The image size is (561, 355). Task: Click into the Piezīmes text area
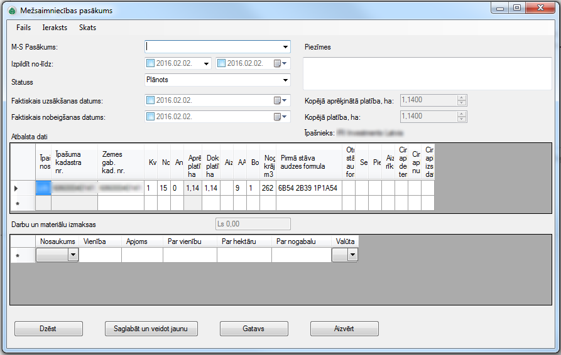pos(427,73)
